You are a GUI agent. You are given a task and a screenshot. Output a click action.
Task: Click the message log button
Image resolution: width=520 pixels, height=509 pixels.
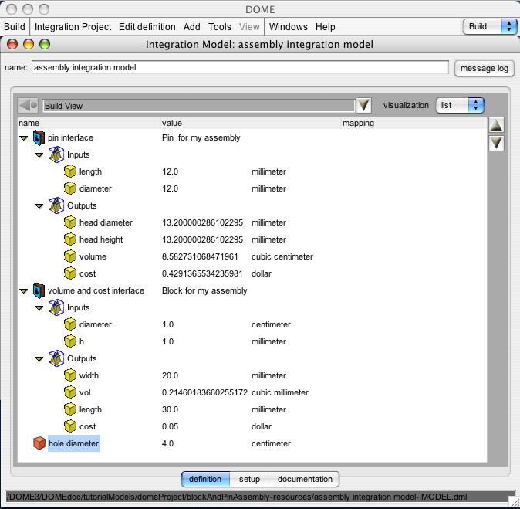[x=485, y=69]
